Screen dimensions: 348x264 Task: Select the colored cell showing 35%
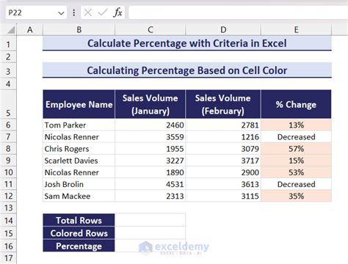296,196
